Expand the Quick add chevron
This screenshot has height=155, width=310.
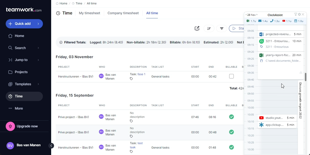click(x=38, y=24)
